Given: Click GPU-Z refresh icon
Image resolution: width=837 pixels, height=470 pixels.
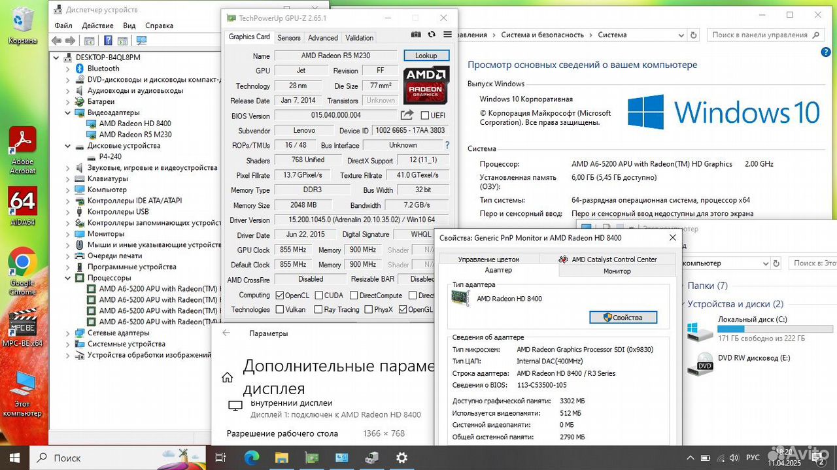Looking at the screenshot, I should pyautogui.click(x=432, y=35).
